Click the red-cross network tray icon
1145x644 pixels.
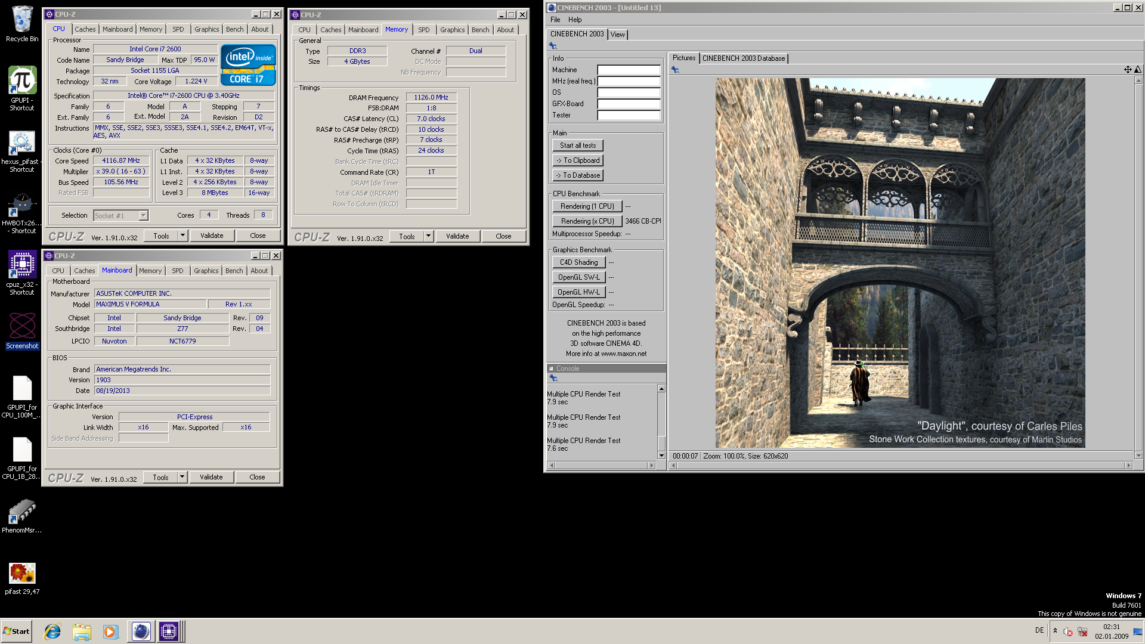click(x=1082, y=631)
